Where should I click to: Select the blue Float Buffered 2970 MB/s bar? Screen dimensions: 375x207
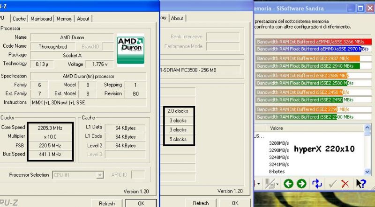[x=314, y=49]
